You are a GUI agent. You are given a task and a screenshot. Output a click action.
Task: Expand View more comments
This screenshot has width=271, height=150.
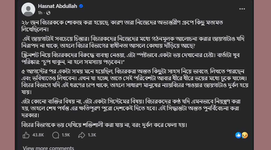pos(48,148)
